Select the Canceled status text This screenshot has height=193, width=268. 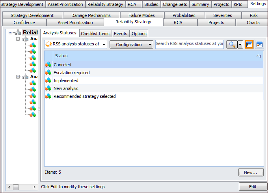pyautogui.click(x=62, y=65)
